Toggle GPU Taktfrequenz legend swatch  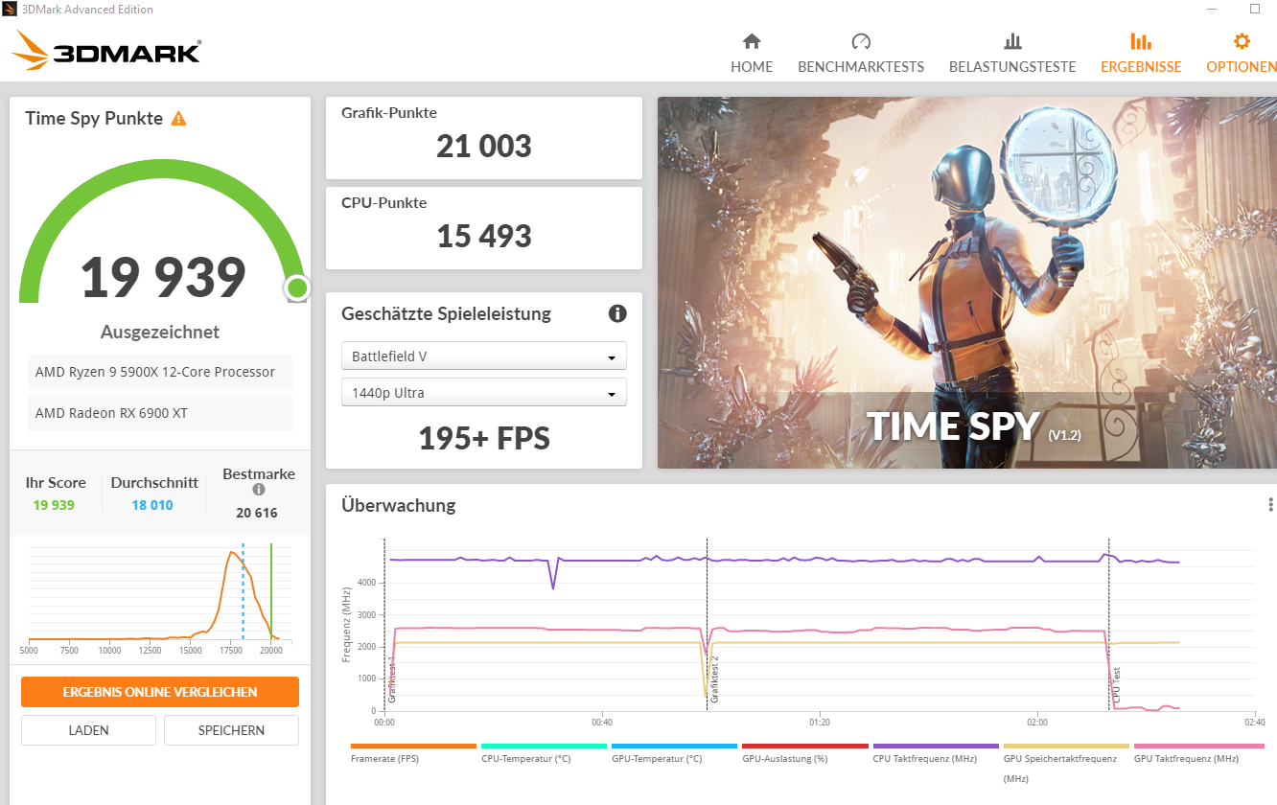coord(1198,746)
